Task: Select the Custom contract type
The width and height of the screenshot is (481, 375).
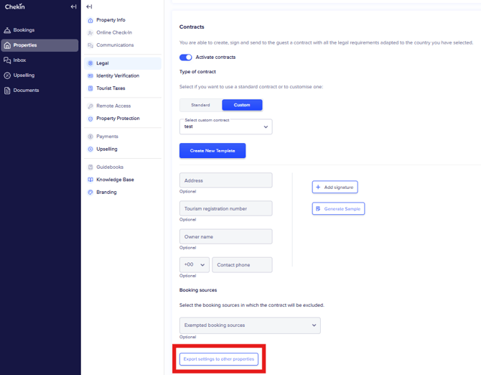Action: point(242,105)
